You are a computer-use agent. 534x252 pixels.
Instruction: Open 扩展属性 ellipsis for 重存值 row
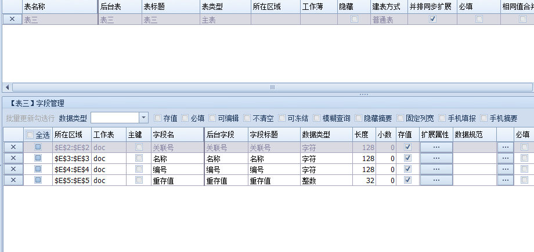coord(436,180)
